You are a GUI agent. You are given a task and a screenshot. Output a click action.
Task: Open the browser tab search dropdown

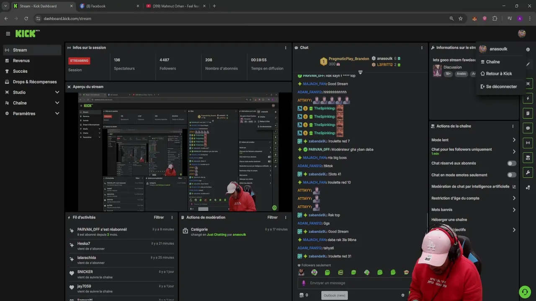(5, 6)
